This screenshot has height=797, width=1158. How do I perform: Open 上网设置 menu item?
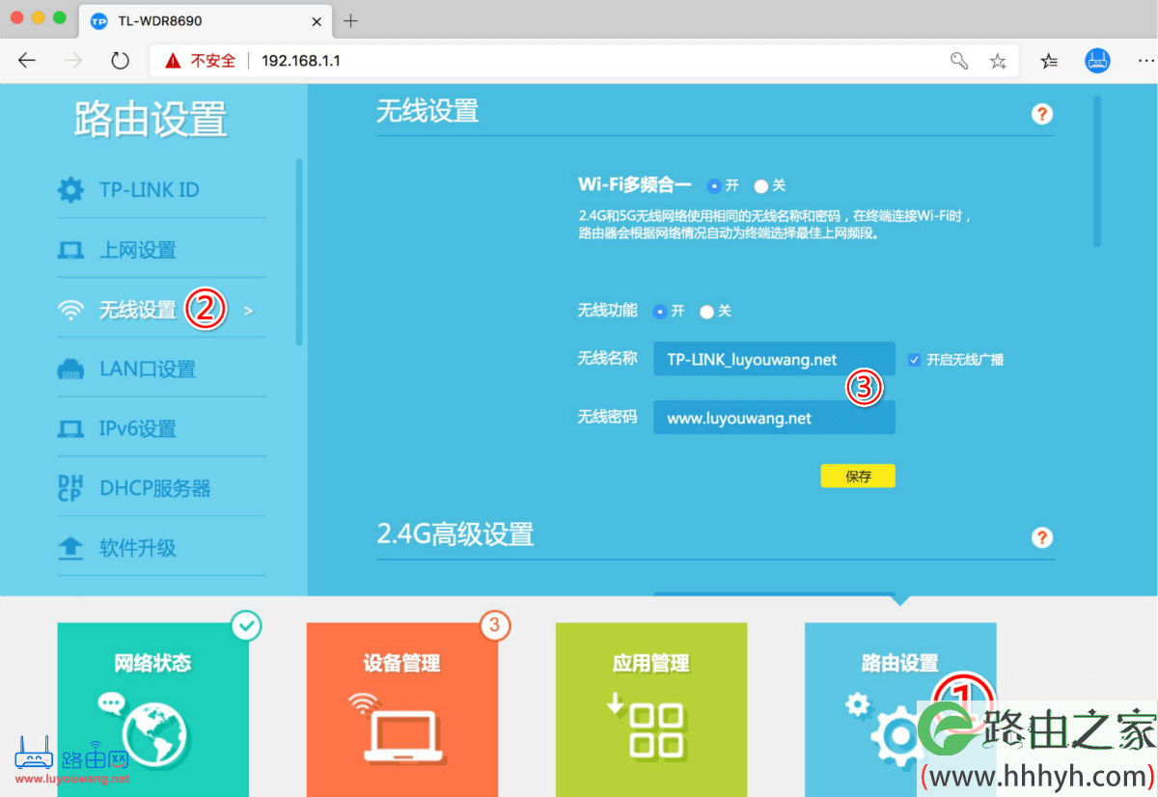[161, 251]
